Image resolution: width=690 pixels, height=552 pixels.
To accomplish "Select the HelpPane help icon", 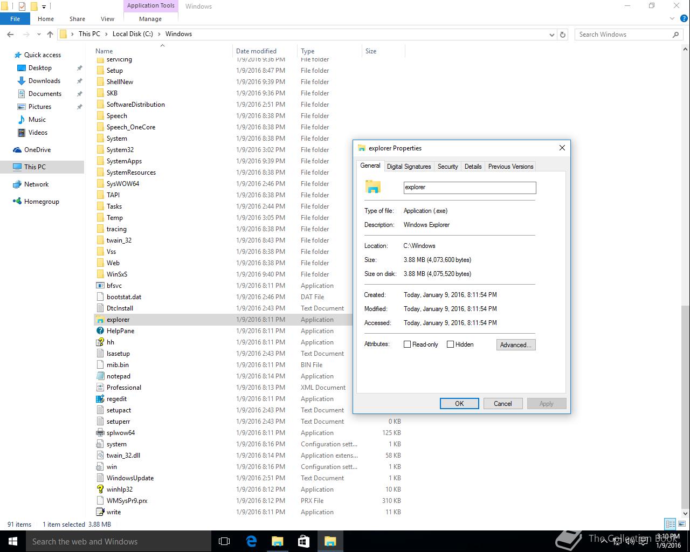I will [x=100, y=331].
